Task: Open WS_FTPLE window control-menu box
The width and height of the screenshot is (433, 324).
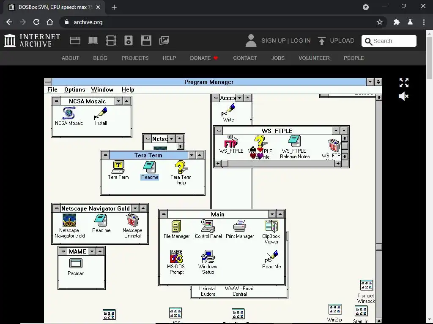Action: (219, 130)
